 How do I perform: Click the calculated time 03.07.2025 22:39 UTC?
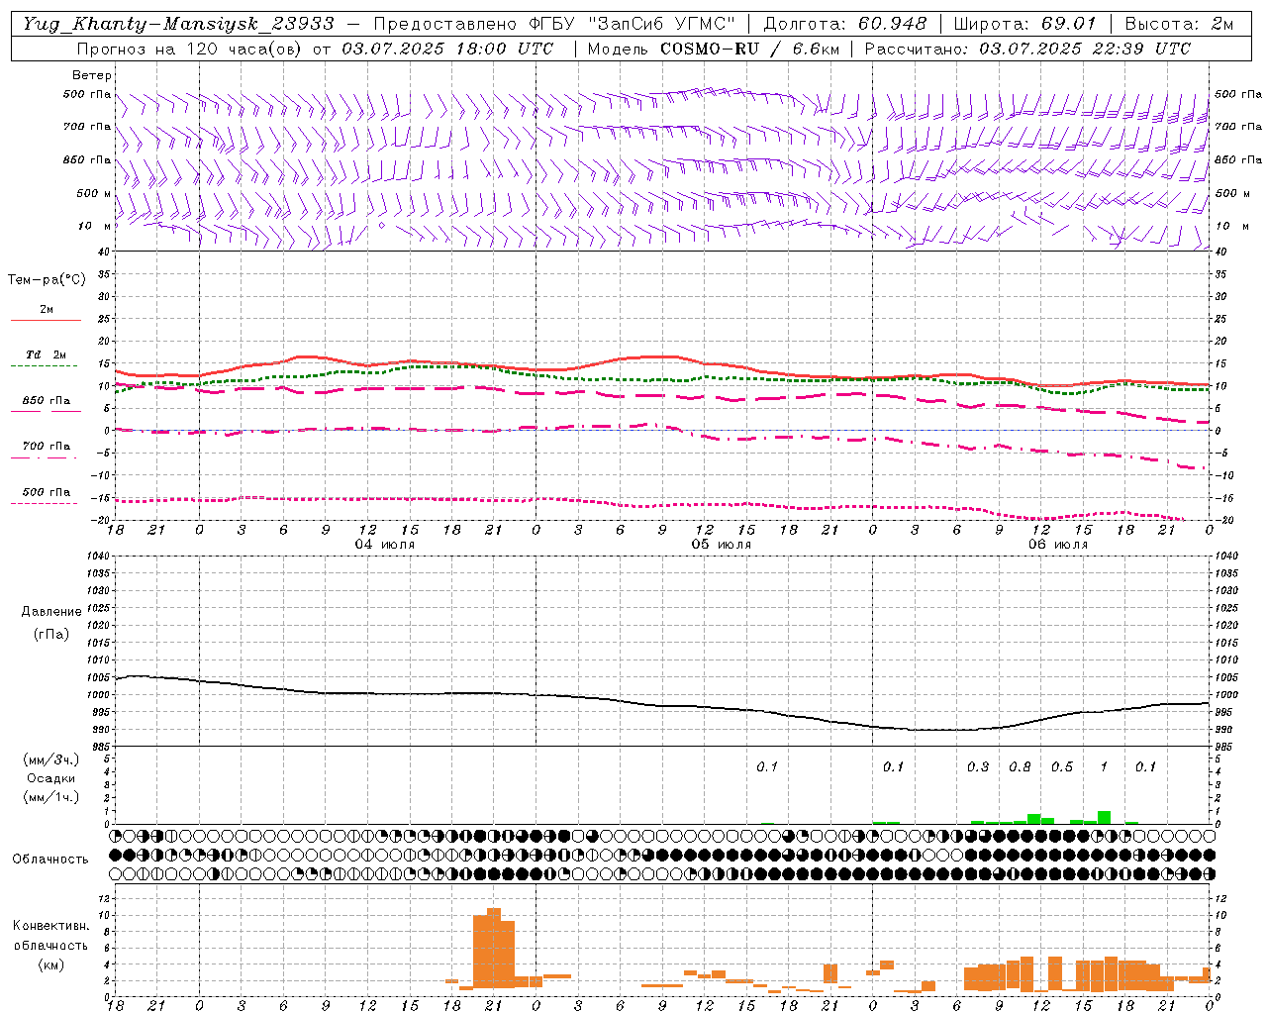(x=1085, y=49)
